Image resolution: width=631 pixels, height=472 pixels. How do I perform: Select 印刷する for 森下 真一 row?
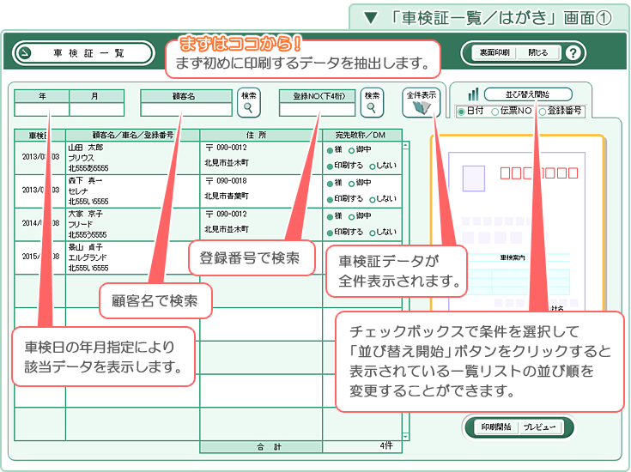click(330, 200)
